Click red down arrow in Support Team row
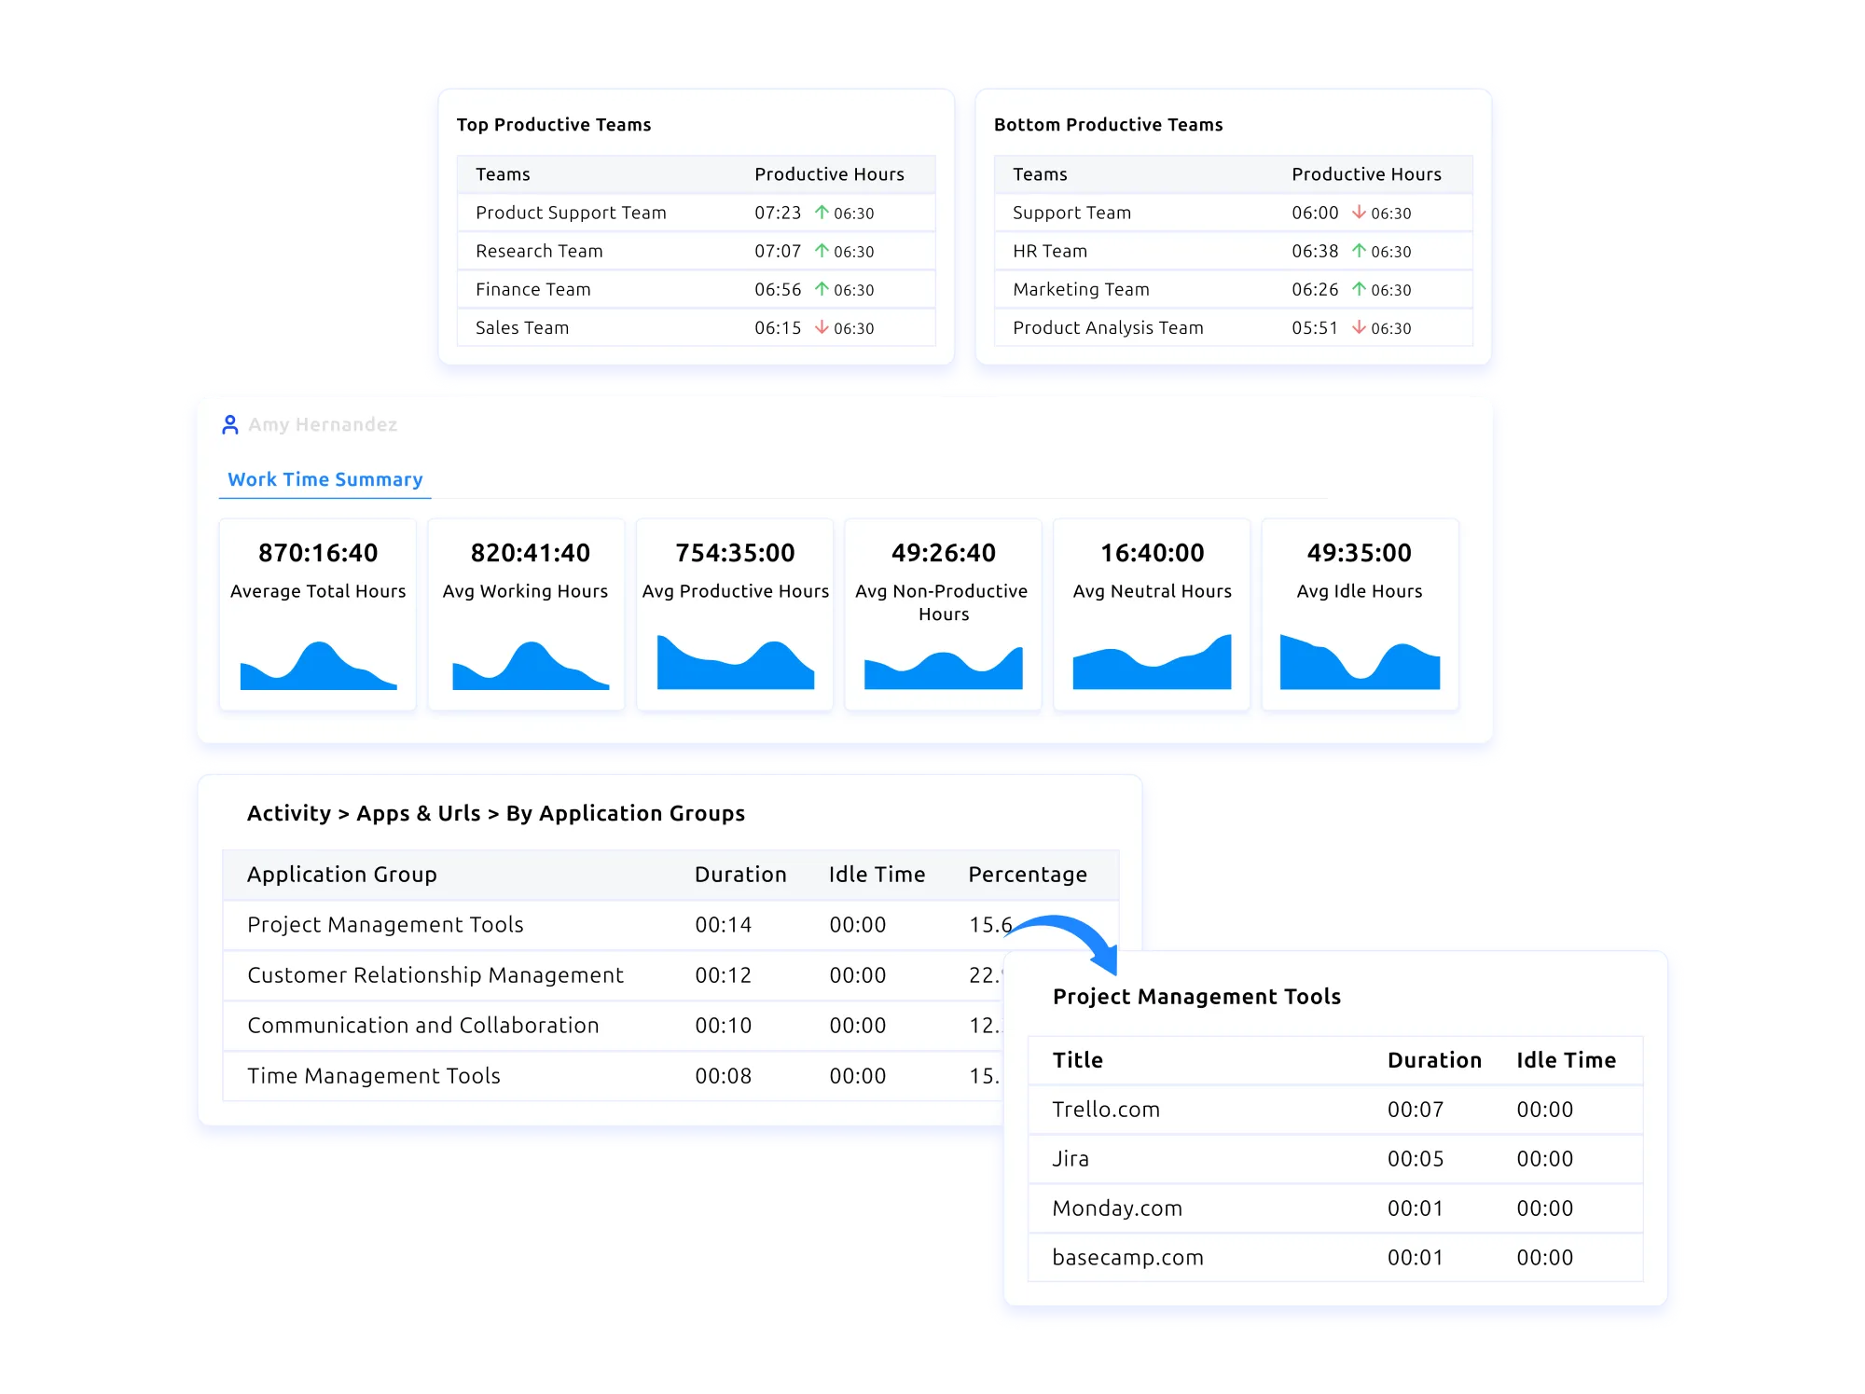Screen dimensions: 1865x1394 [1359, 213]
